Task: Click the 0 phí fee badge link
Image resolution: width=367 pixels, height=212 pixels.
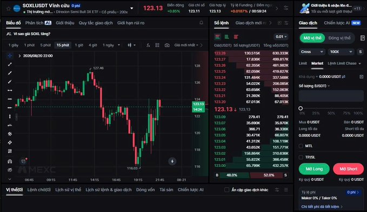Action: coord(353,192)
